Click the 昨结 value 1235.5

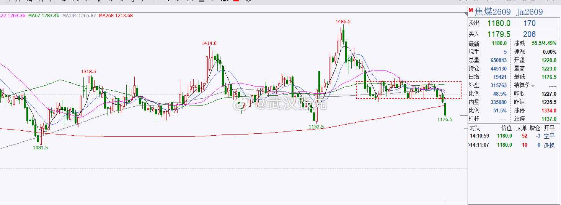pos(549,102)
